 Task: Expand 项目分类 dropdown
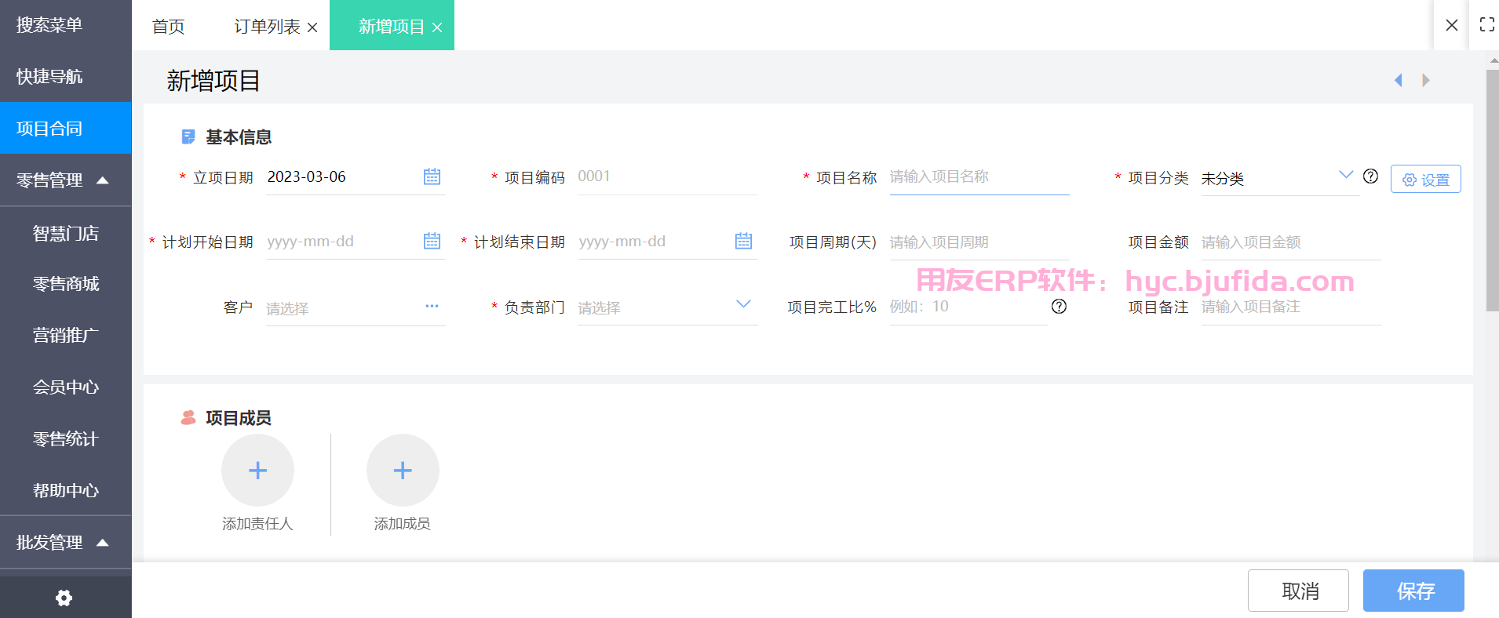[1346, 175]
